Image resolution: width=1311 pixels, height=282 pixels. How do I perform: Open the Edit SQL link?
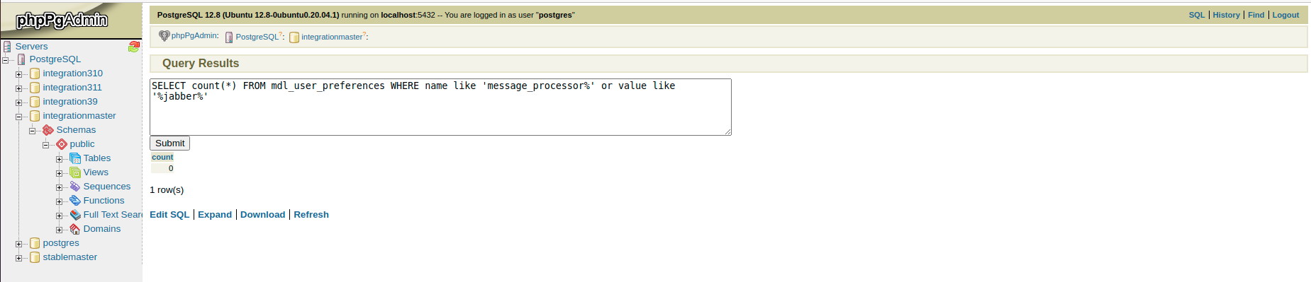point(169,215)
